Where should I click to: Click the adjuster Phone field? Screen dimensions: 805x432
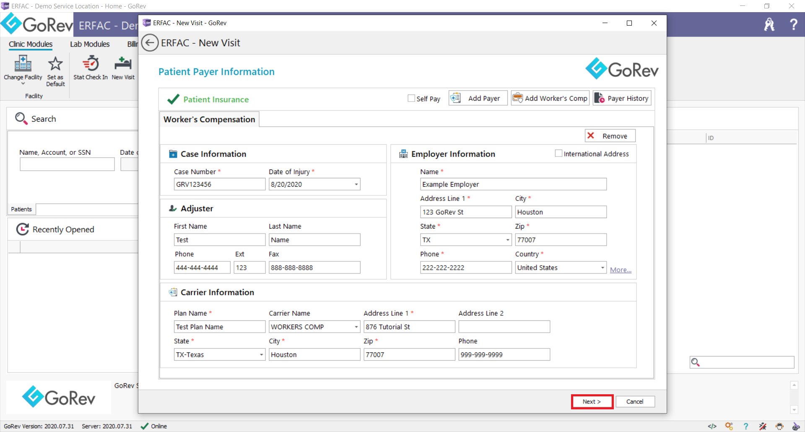[202, 268]
